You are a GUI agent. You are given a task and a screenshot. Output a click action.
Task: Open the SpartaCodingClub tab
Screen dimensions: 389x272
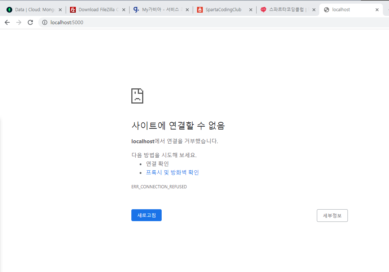tap(224, 10)
